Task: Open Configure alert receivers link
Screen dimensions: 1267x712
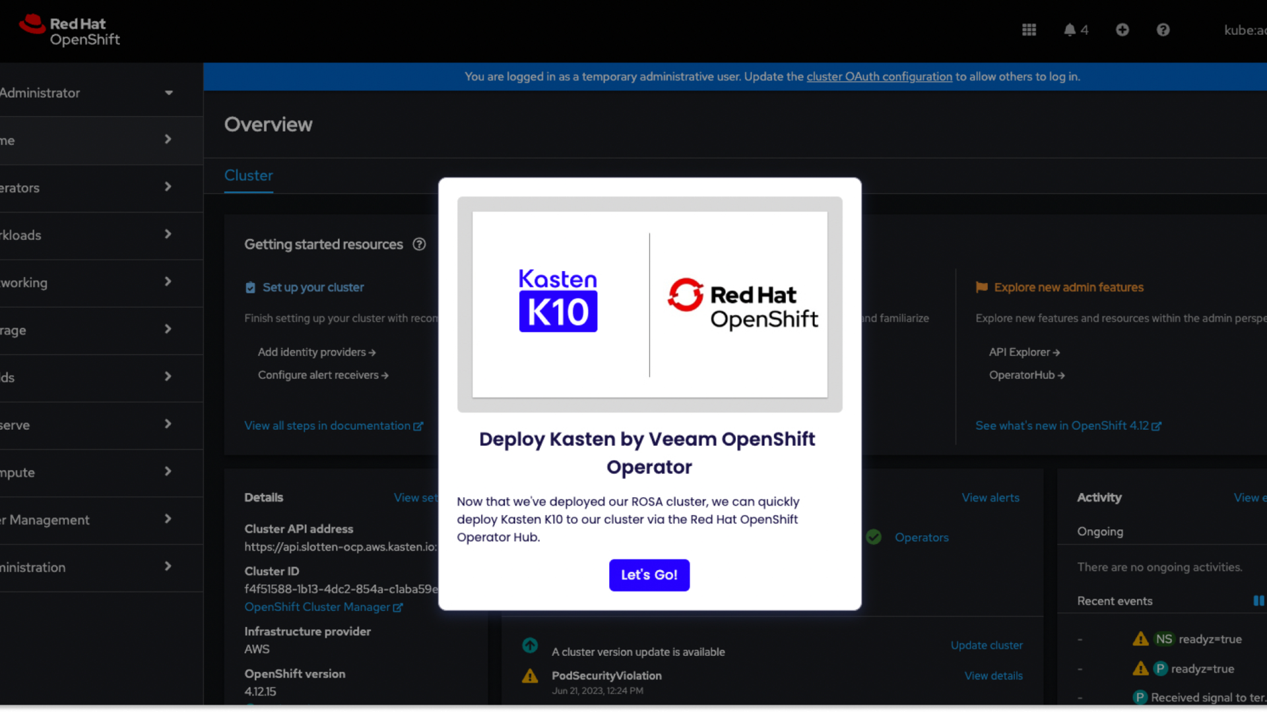Action: 323,375
